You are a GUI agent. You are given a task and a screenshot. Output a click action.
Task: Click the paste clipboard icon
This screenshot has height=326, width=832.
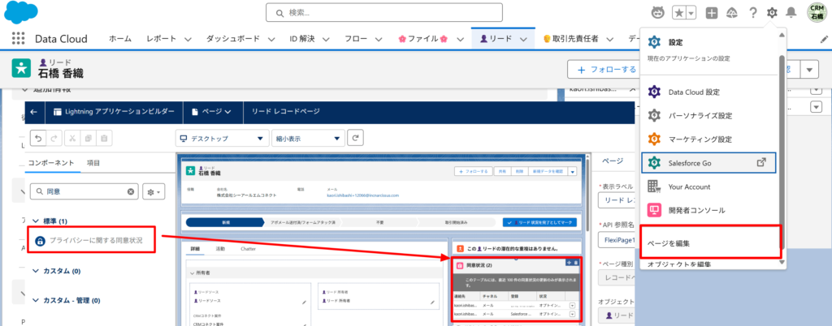[x=104, y=138]
